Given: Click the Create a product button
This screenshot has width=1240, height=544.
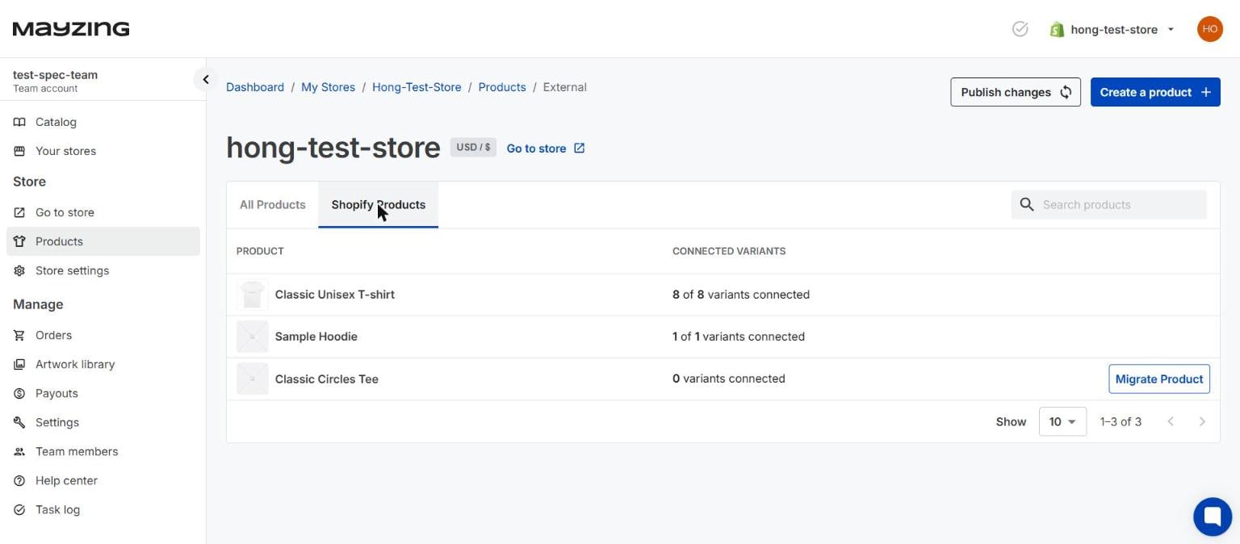Looking at the screenshot, I should [x=1155, y=92].
